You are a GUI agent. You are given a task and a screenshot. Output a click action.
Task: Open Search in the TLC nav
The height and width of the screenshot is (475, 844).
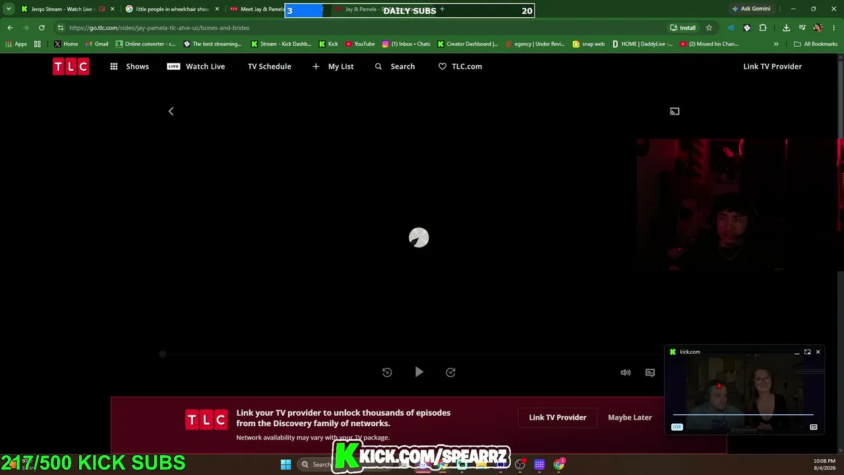(395, 67)
